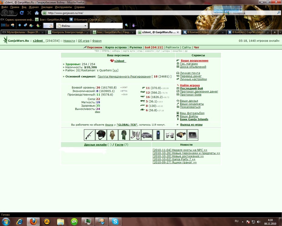The image size is (282, 226).
Task: Open the Инструменты menu
Action: (x=63, y=7)
